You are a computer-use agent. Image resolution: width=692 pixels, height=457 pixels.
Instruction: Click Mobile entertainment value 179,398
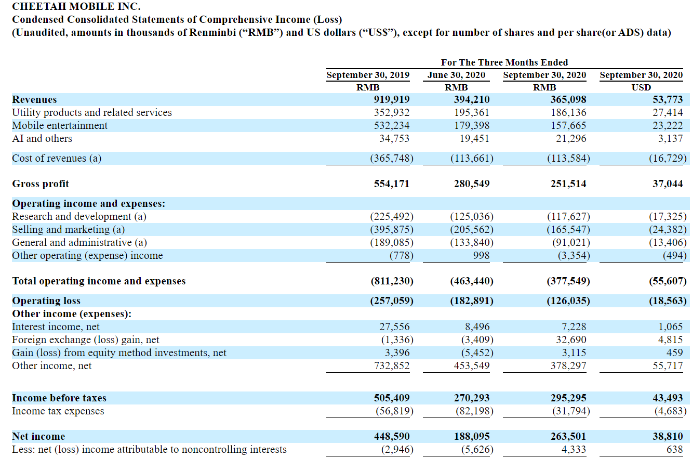[472, 125]
